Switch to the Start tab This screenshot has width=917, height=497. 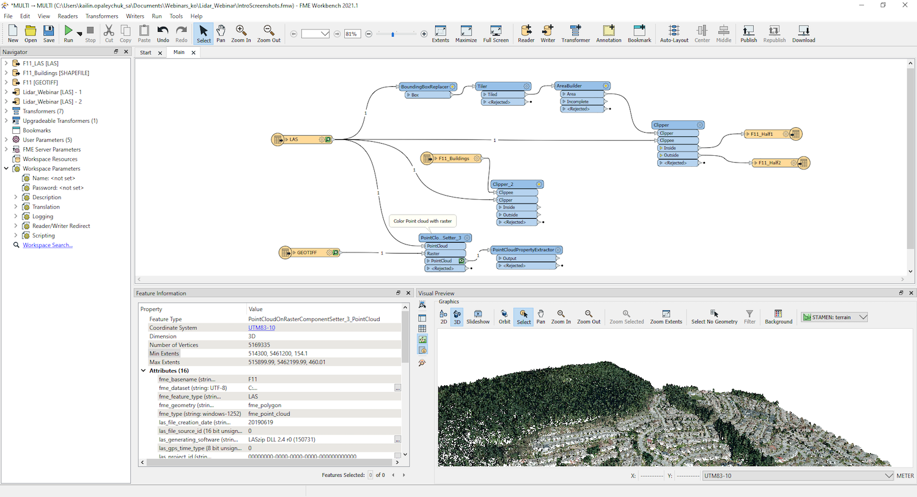(x=145, y=52)
